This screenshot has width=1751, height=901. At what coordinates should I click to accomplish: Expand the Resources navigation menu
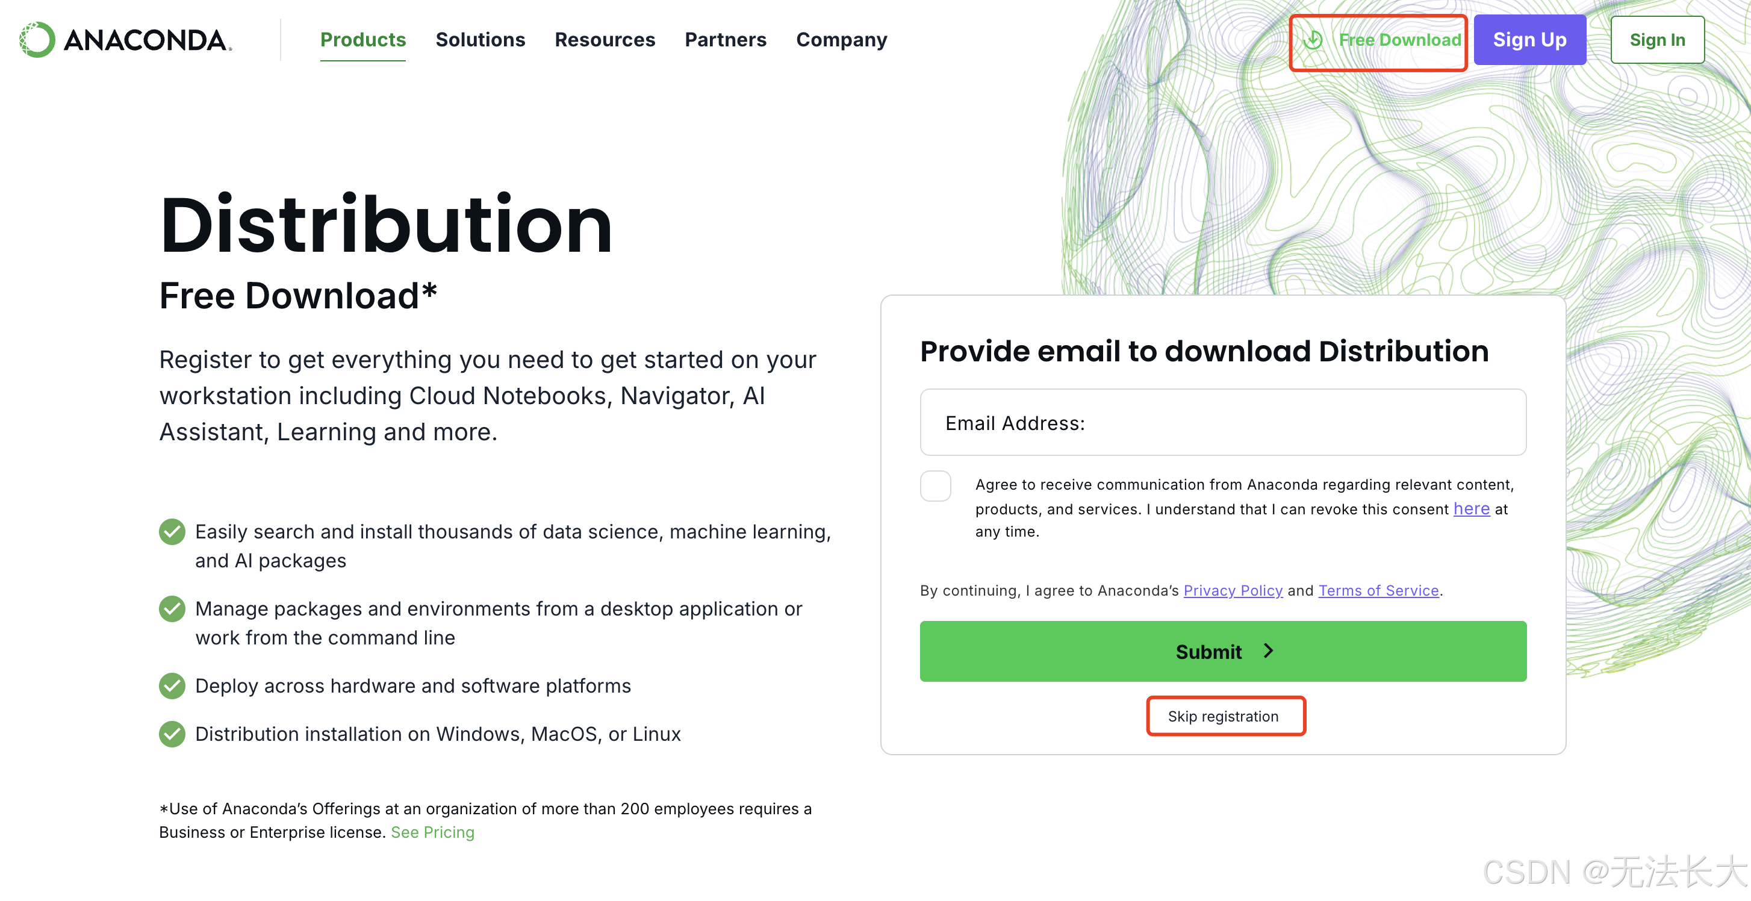coord(605,40)
